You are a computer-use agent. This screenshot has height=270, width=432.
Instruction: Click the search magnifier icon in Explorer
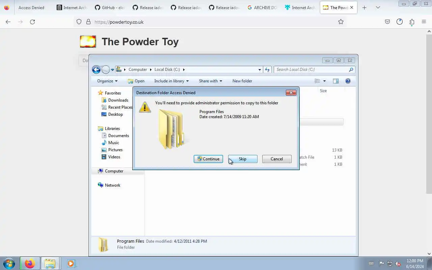tap(351, 70)
